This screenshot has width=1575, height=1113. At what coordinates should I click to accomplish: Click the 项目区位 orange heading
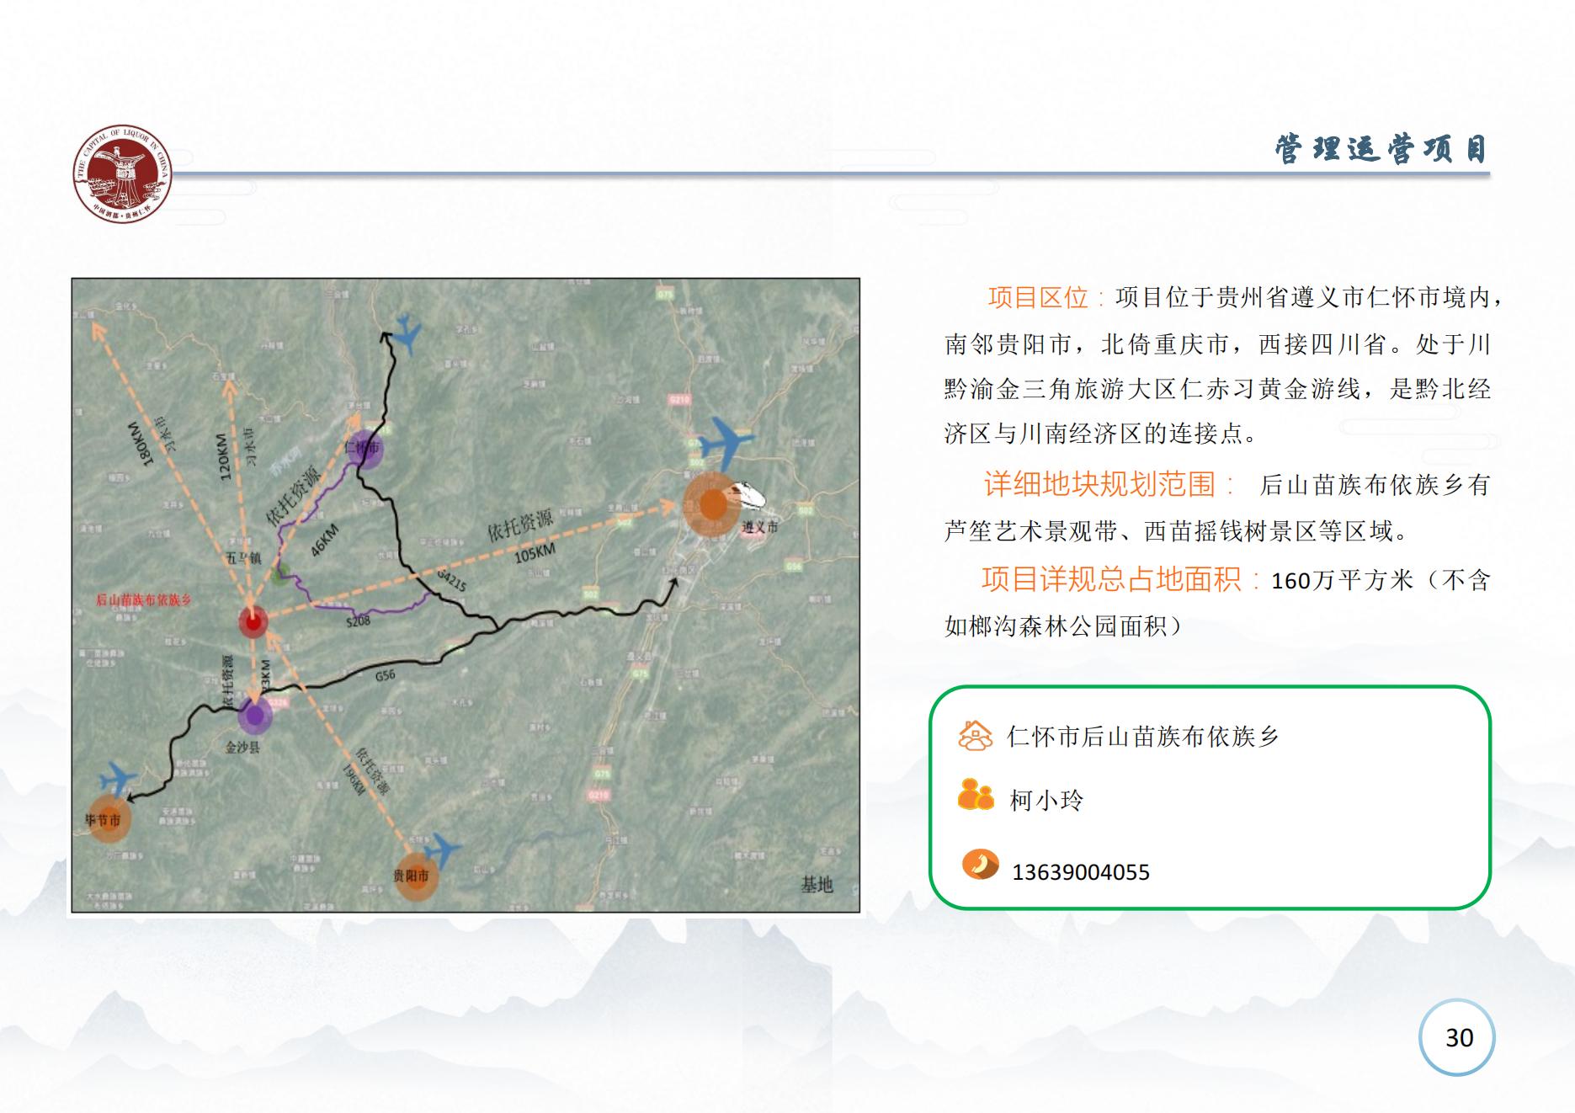[1037, 297]
